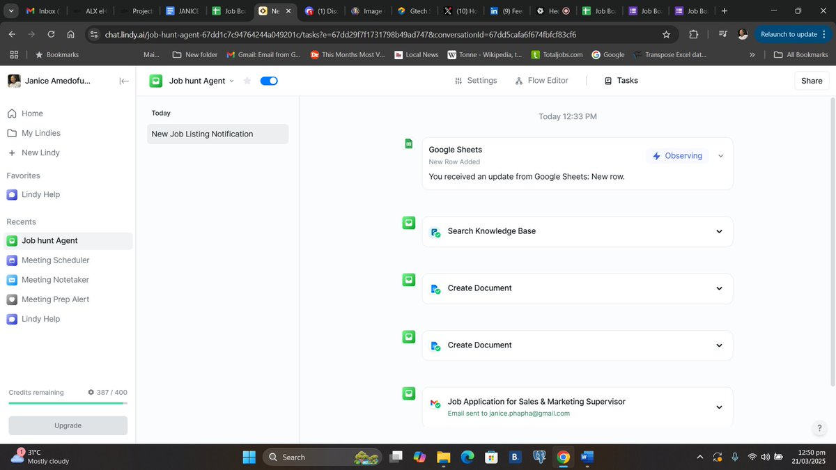Viewport: 836px width, 470px height.
Task: Show more bookmarks overflow chevron
Action: 752,54
